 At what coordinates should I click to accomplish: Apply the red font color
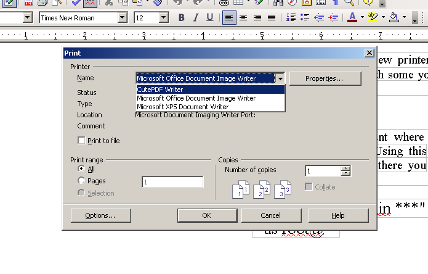(352, 18)
